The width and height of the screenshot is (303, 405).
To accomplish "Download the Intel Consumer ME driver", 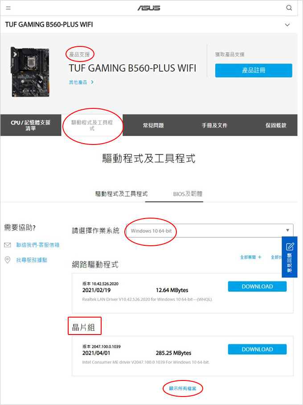I will coord(257,349).
